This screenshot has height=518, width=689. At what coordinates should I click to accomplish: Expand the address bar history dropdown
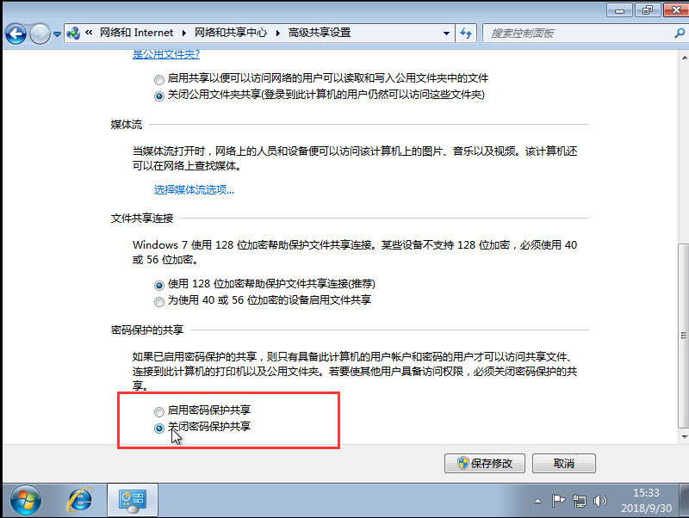coord(446,34)
